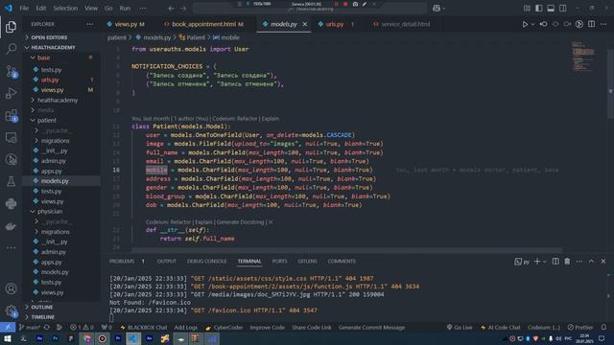Open Remote Explorer in activity bar
614x345 pixels.
(x=11, y=137)
